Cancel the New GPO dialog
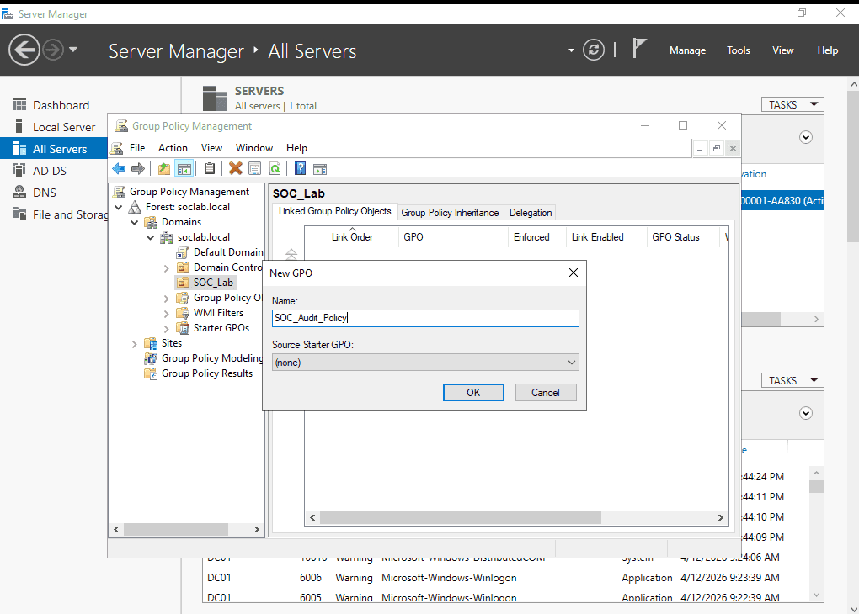Screen dimensions: 859x614 545,392
